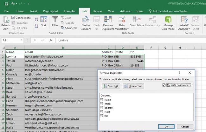Open the Consolidate tool
Viewport: 206px width, 132px height.
click(137, 21)
